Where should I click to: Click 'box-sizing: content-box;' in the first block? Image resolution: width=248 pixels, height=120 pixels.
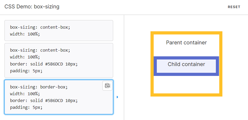40,27
